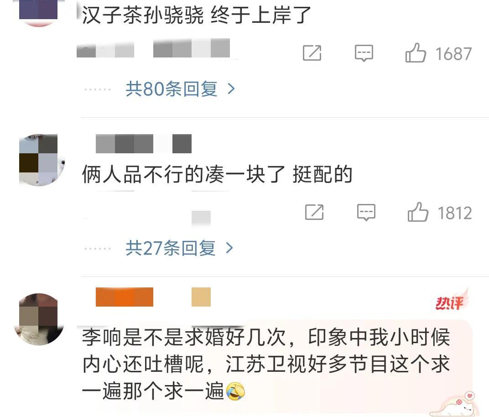Tap the 1687 like count
489x417 pixels.
(453, 54)
